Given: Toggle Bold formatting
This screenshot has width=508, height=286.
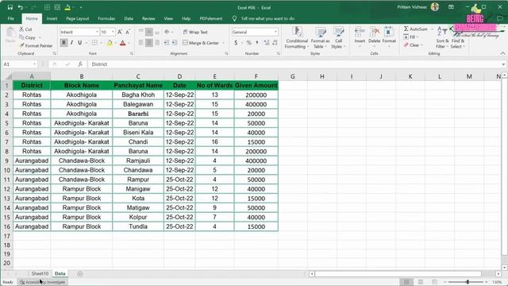Looking at the screenshot, I should coord(63,43).
